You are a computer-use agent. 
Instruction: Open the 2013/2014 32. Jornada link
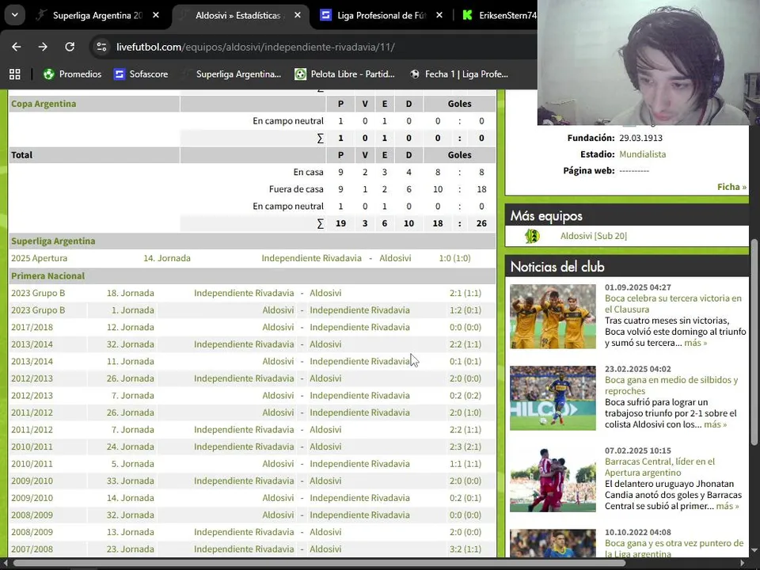pyautogui.click(x=131, y=344)
